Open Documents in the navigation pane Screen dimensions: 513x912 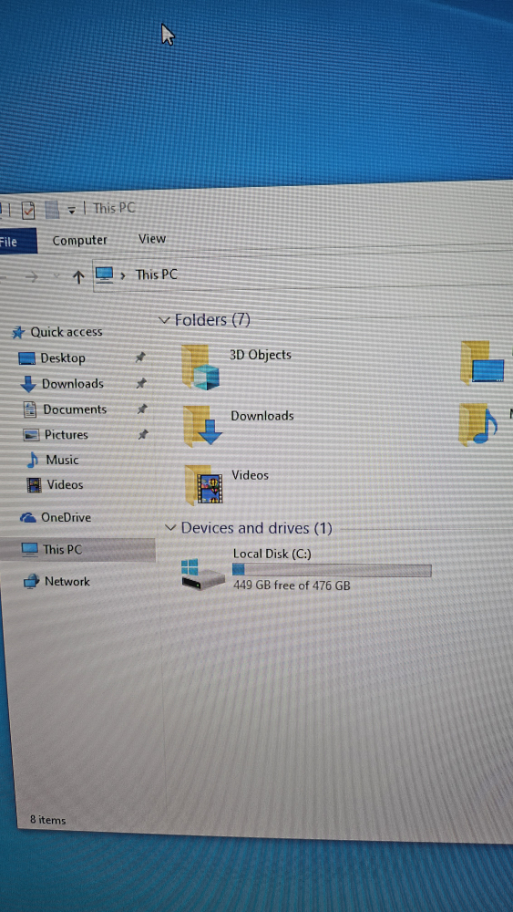click(75, 409)
